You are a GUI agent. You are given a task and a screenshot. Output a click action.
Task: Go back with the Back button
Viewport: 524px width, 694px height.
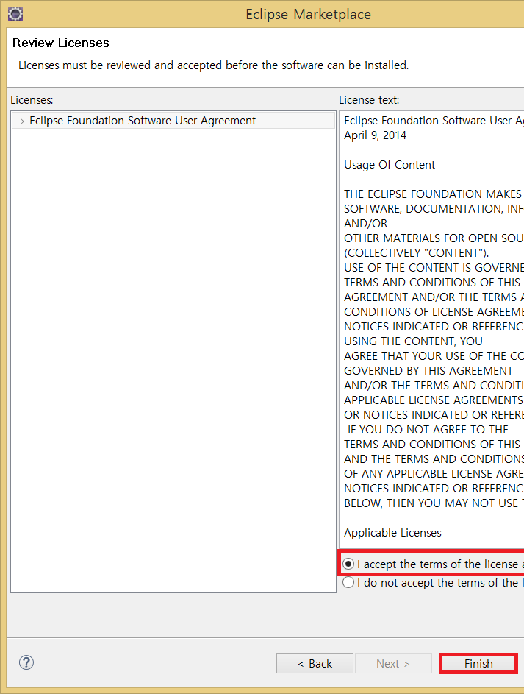point(315,664)
